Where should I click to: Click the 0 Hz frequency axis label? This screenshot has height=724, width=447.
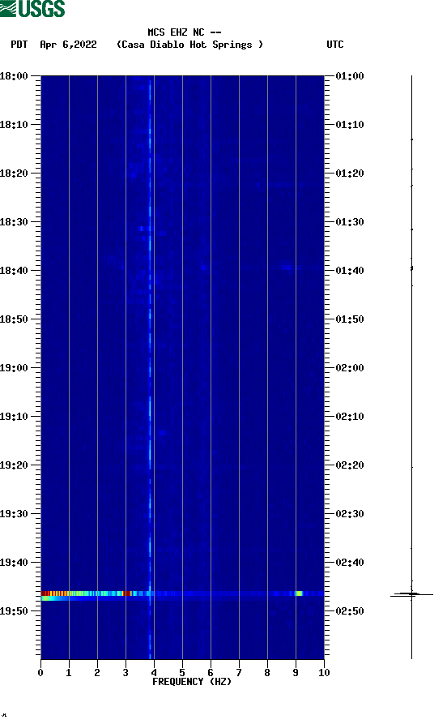coord(40,673)
